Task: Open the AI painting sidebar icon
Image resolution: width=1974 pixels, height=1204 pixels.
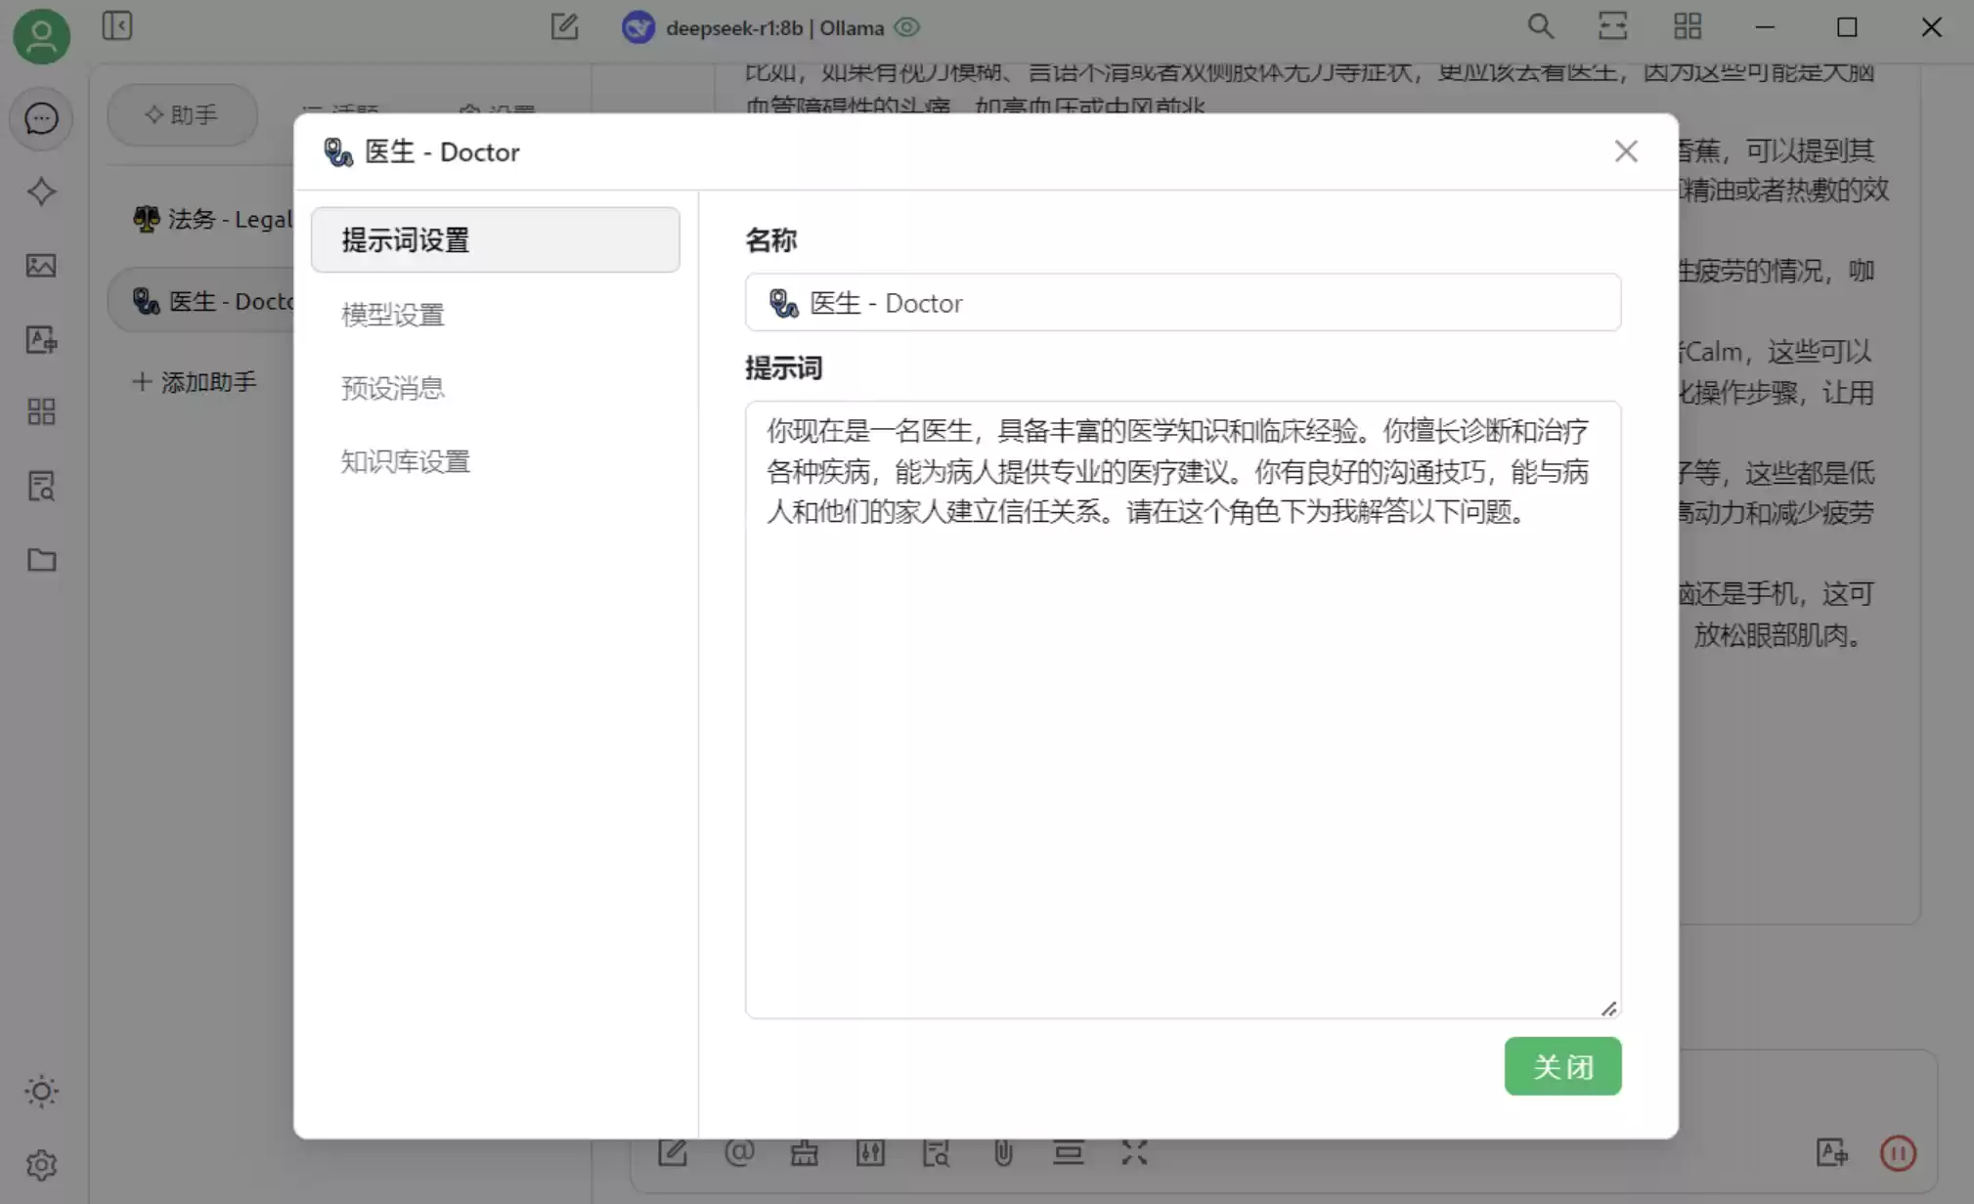Action: (41, 266)
